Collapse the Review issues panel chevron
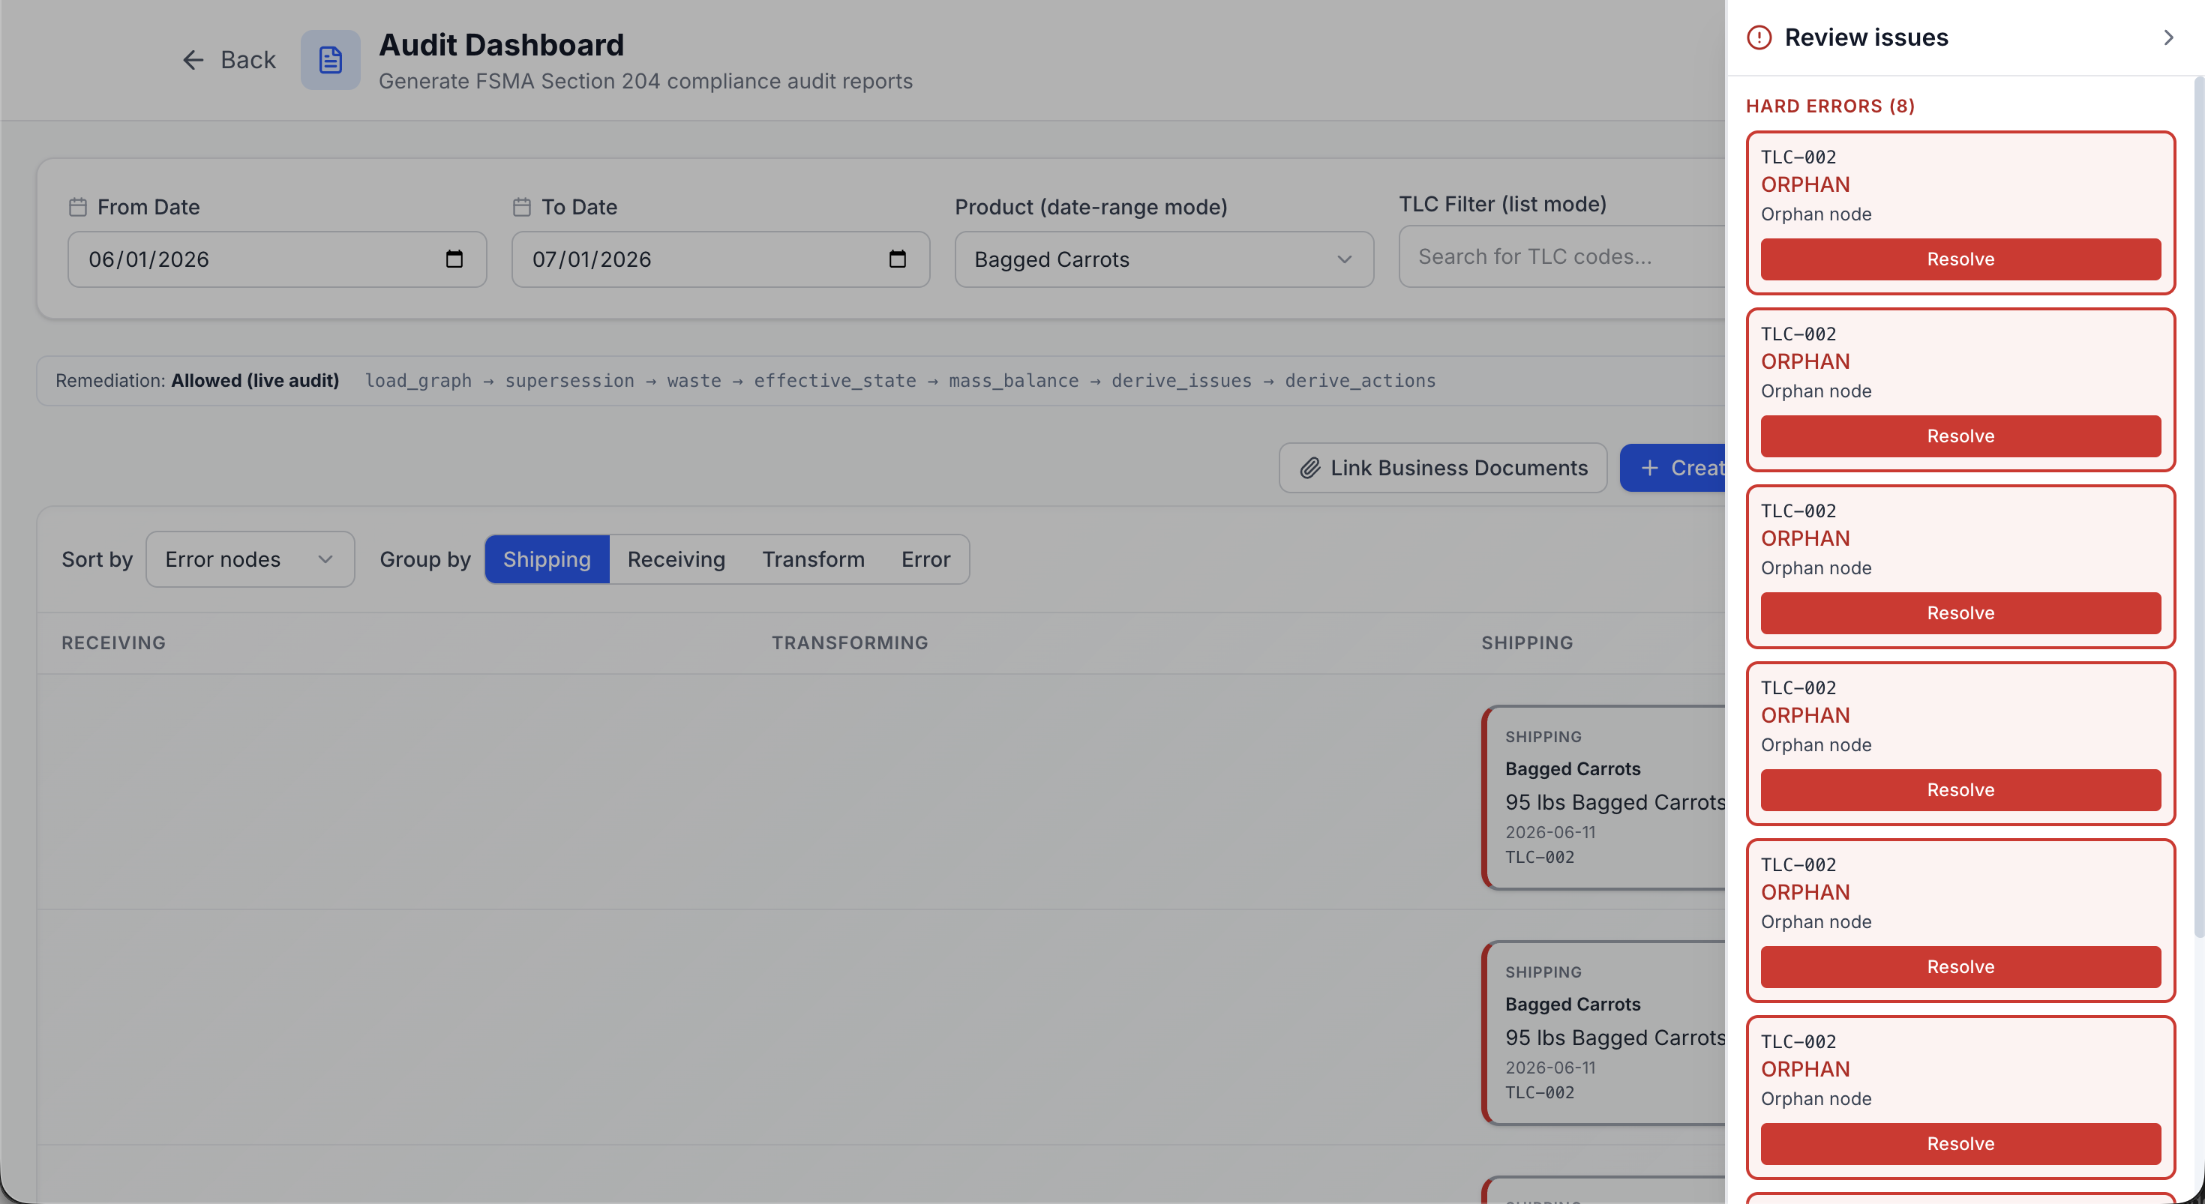Viewport: 2205px width, 1204px height. click(2168, 37)
